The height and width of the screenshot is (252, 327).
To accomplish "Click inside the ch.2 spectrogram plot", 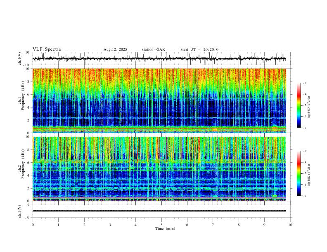I will [x=159, y=169].
